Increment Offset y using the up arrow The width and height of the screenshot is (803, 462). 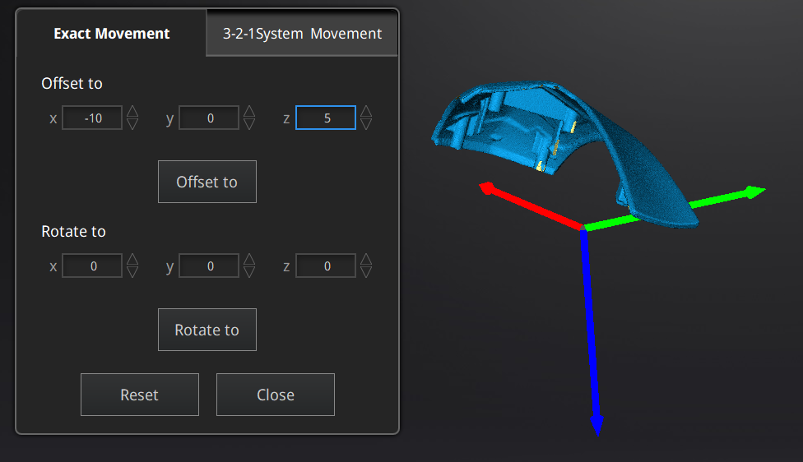tap(249, 112)
